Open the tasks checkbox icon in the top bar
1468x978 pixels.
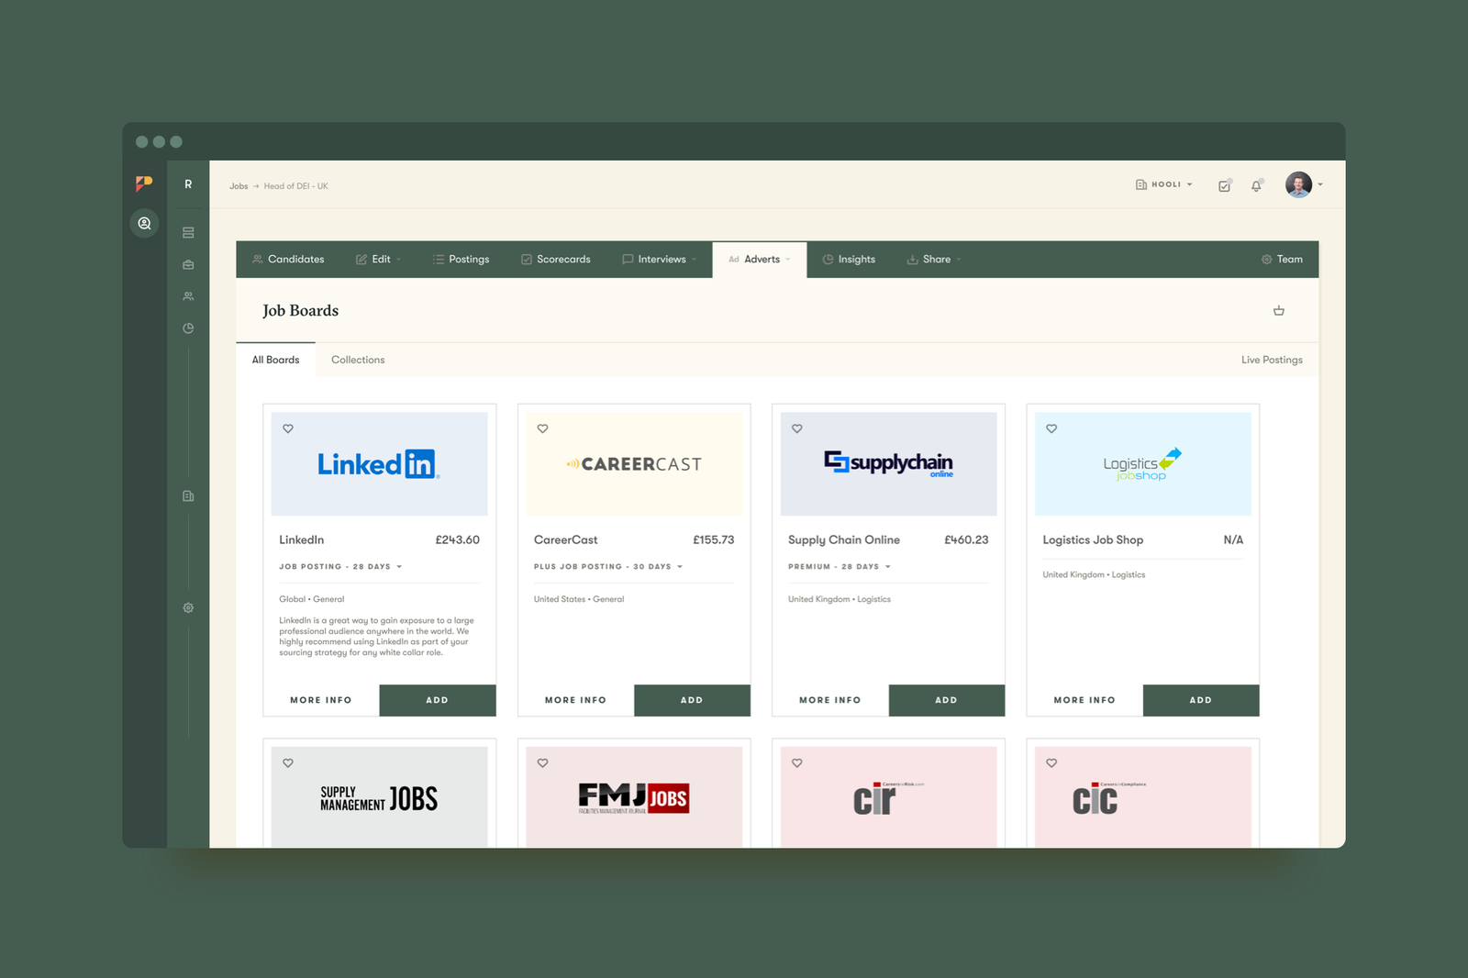click(x=1224, y=185)
